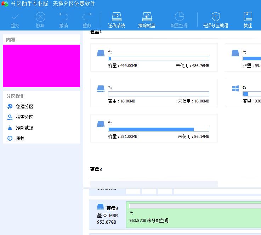Open the 迁移系统 migrate system tool

117,20
